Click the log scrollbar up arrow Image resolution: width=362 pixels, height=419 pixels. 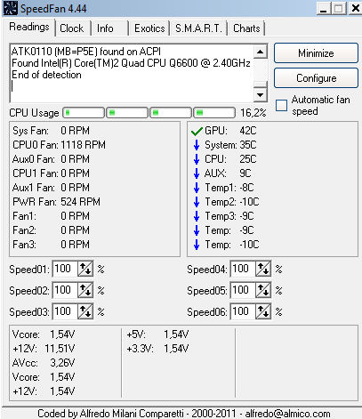261,52
